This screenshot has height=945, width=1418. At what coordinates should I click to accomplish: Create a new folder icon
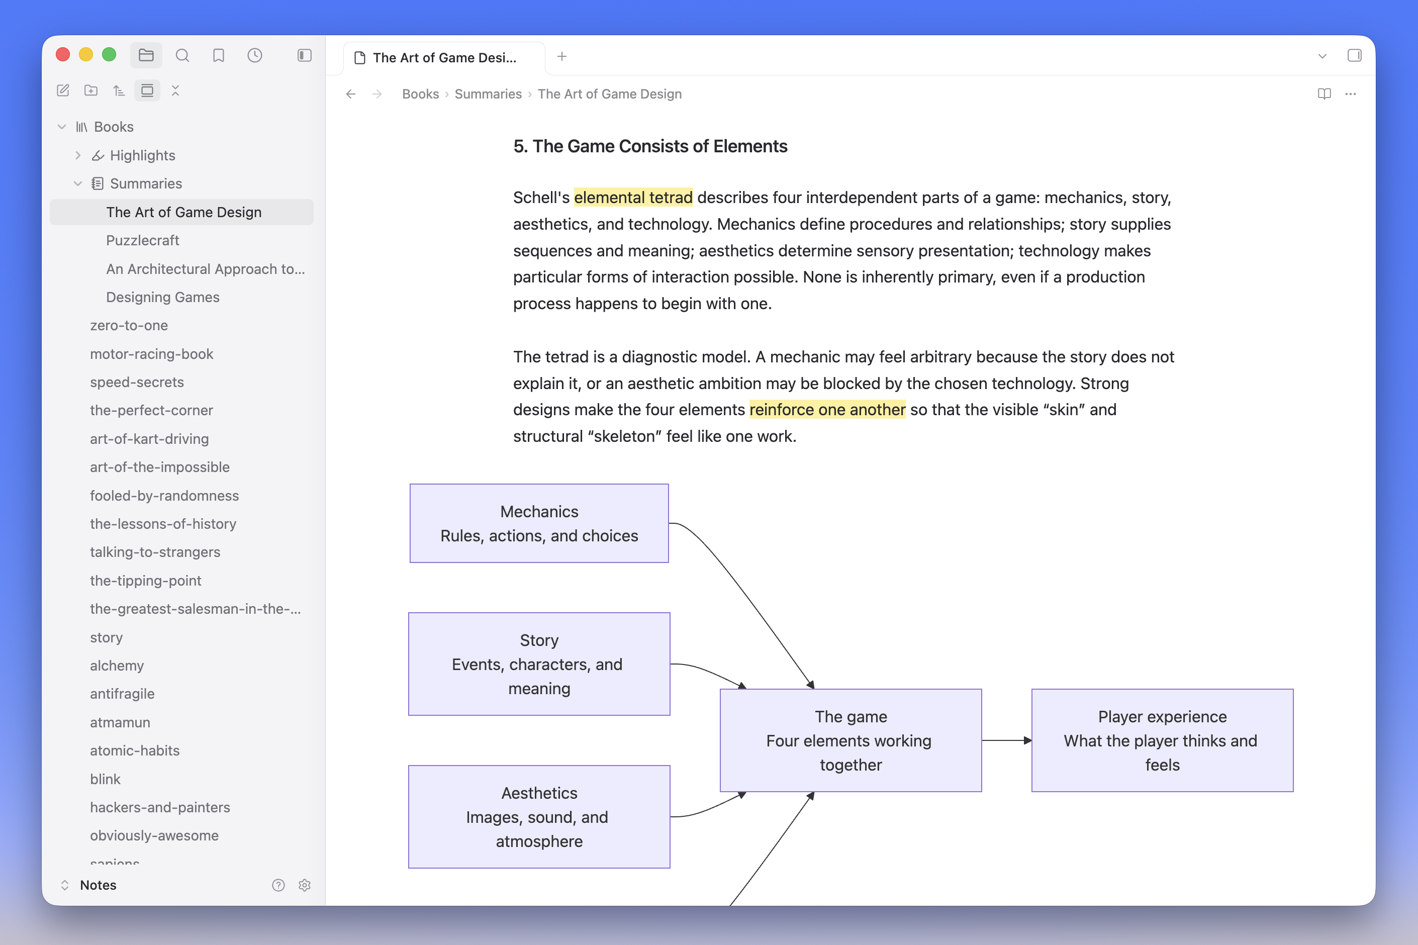(91, 90)
